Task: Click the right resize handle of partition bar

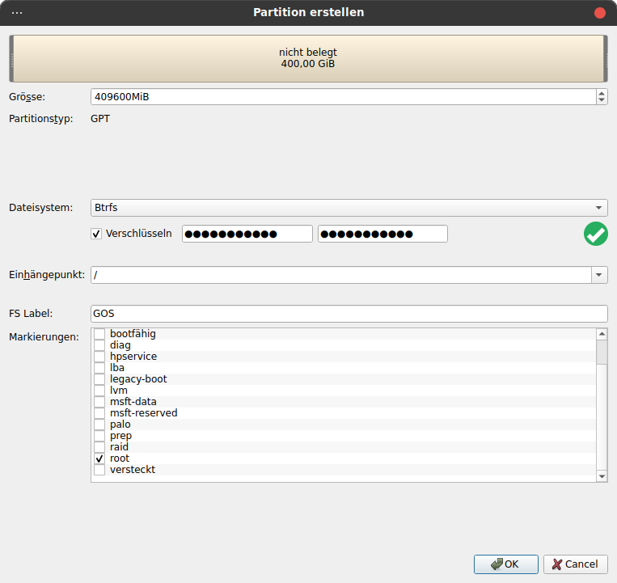Action: (x=605, y=58)
